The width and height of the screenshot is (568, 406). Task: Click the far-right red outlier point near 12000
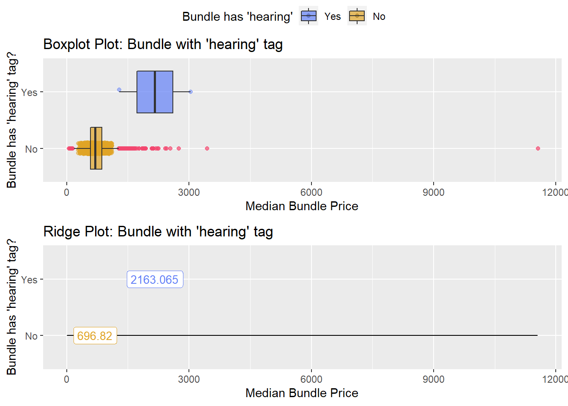(x=538, y=148)
